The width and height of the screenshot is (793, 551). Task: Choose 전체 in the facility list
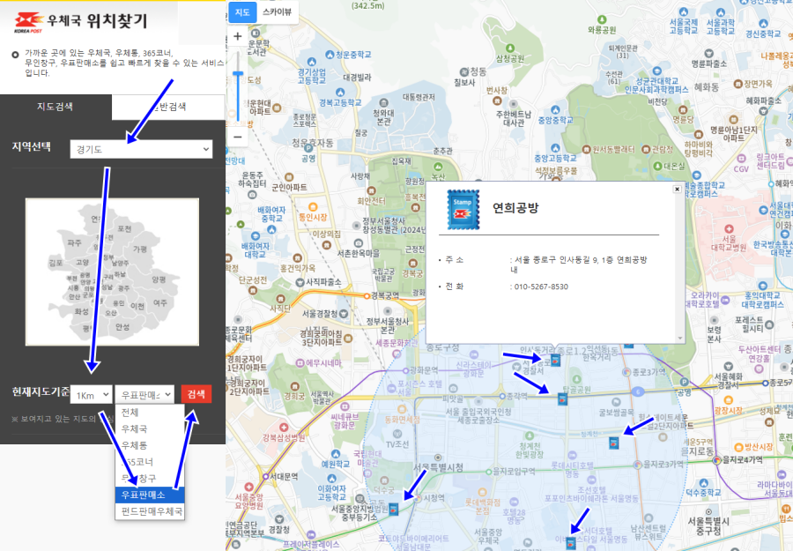click(x=150, y=413)
